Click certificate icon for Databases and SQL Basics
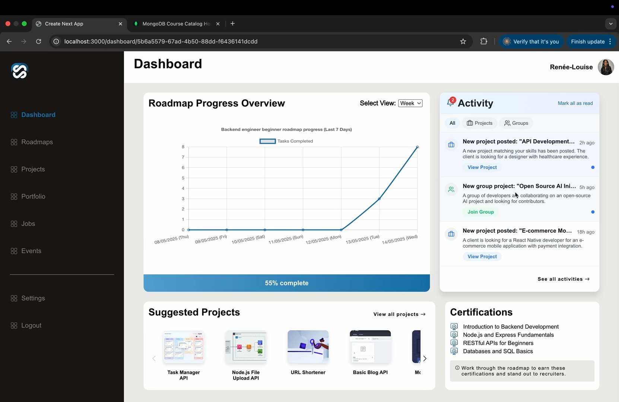This screenshot has height=402, width=619. coord(454,351)
